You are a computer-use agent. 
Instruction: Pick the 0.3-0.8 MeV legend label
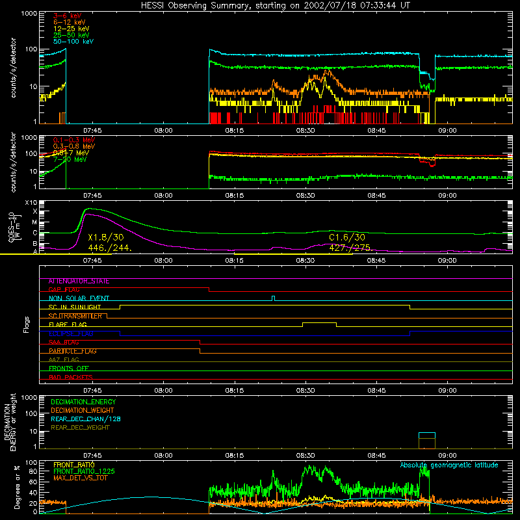73,146
